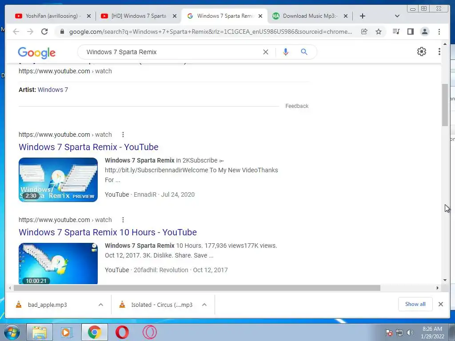Image resolution: width=455 pixels, height=341 pixels.
Task: Open the Chrome three-dot menu
Action: 439,32
